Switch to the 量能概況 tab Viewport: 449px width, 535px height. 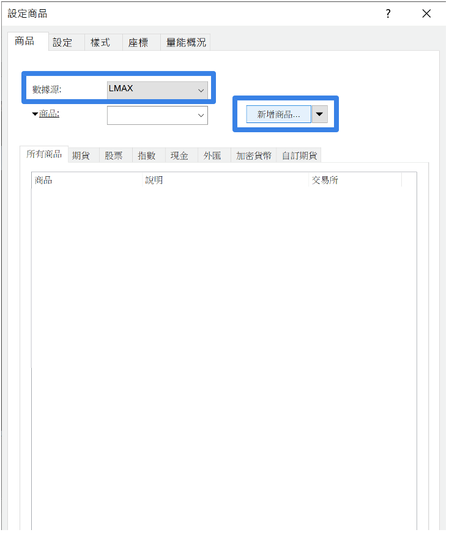186,43
